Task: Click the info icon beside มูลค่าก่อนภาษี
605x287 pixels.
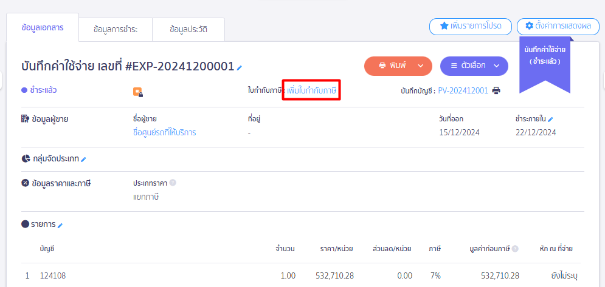Action: (515, 249)
